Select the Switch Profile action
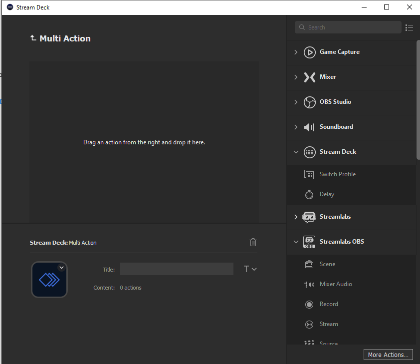420x364 pixels. click(x=337, y=174)
